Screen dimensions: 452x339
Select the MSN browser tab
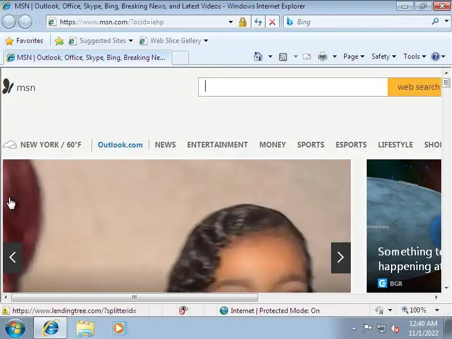(88, 58)
